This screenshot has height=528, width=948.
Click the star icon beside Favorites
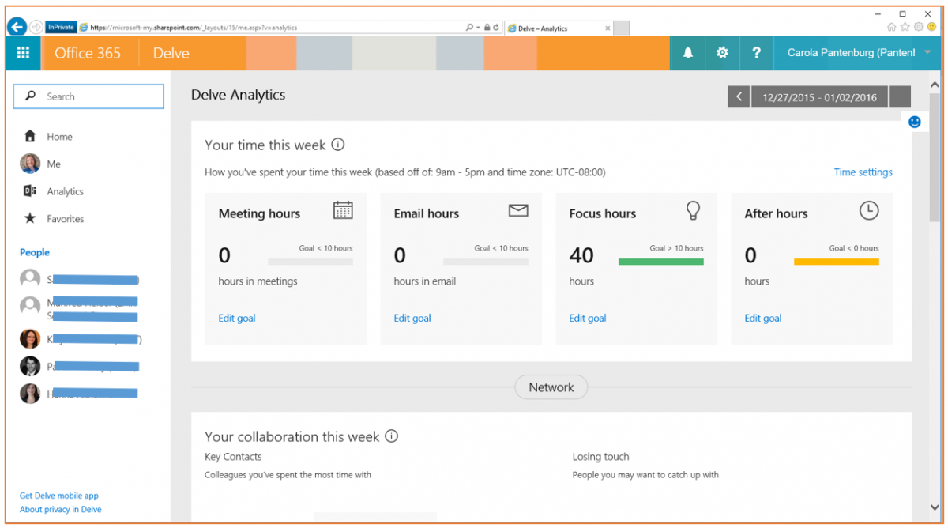click(x=30, y=218)
